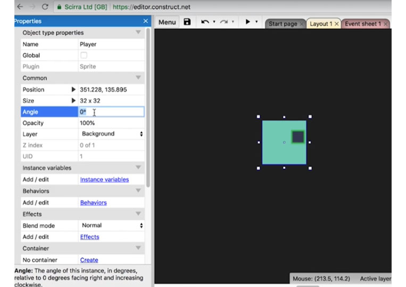The image size is (406, 287).
Task: Click the sprite's top-left resize handle
Action: click(258, 117)
